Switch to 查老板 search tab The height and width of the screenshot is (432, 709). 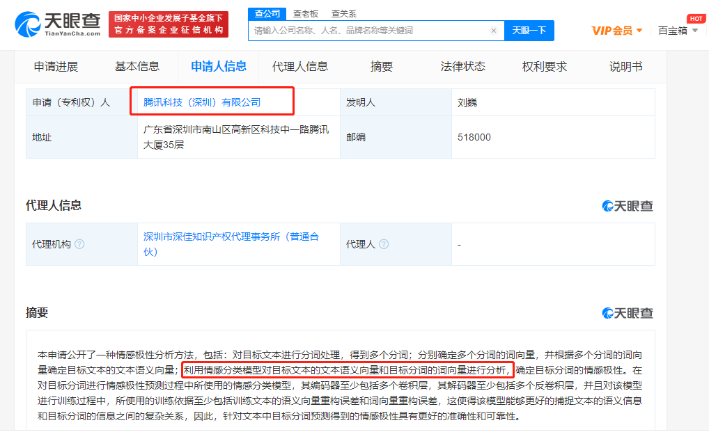click(x=306, y=14)
